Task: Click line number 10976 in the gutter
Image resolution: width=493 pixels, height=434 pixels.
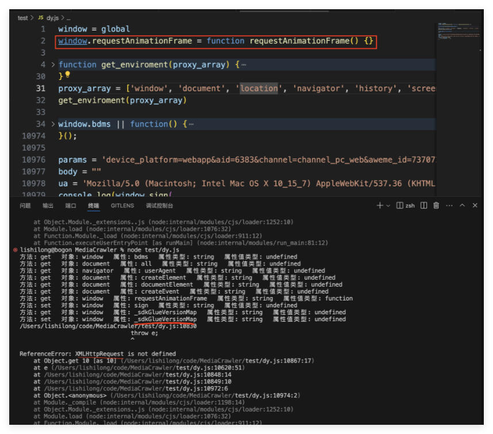Action: (x=34, y=159)
